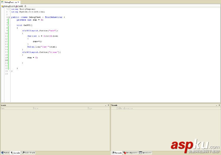Image resolution: width=221 pixels, height=155 pixels.
Task: Close the Locals panel
Action: tap(108, 105)
